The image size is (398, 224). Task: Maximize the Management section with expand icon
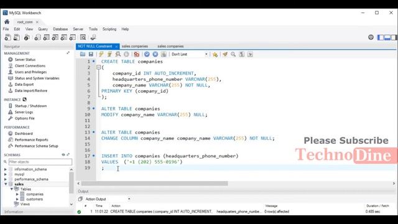(68, 53)
